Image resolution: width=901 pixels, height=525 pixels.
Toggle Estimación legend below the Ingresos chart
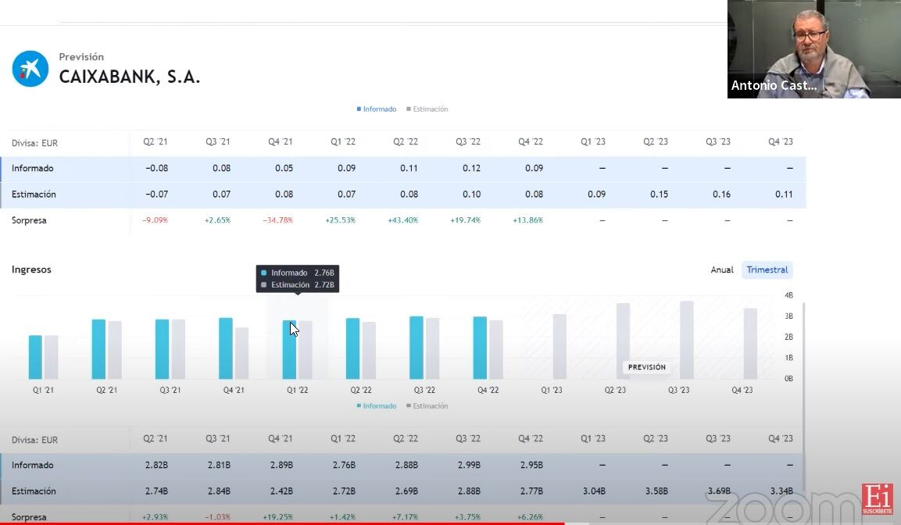coord(427,406)
